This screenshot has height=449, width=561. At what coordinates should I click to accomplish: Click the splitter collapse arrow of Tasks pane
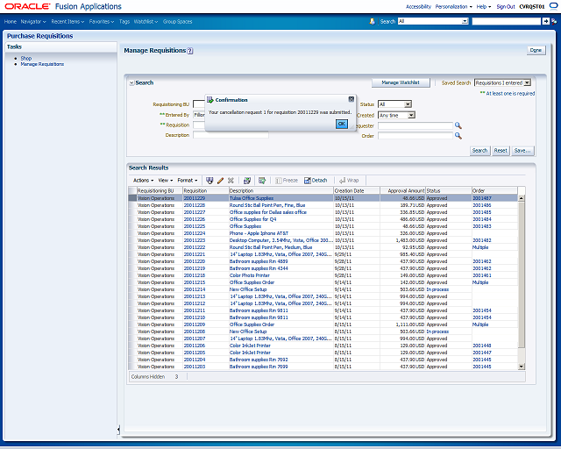[x=118, y=430]
